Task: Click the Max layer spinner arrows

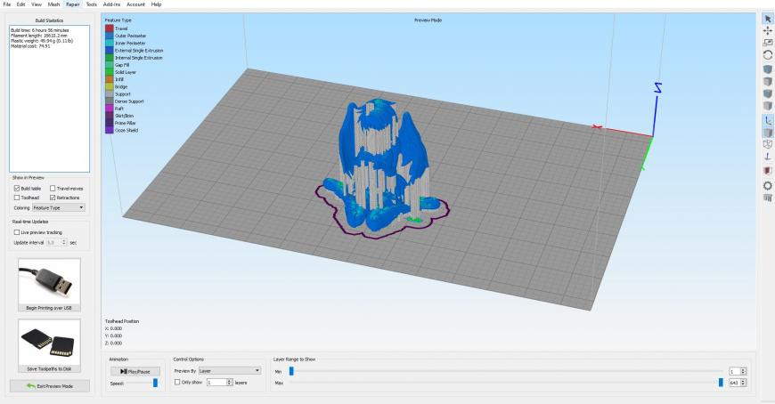Action: click(x=743, y=383)
